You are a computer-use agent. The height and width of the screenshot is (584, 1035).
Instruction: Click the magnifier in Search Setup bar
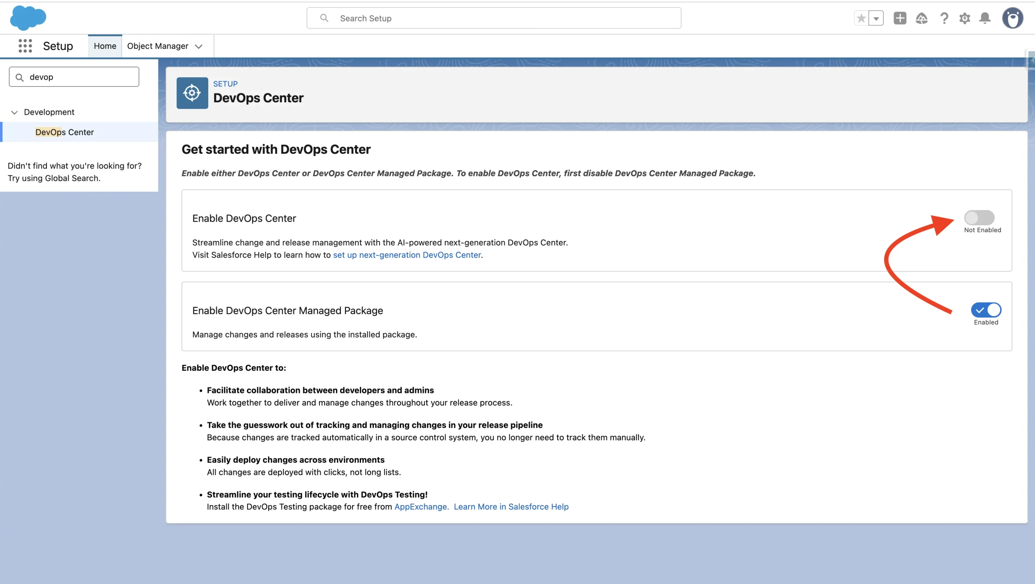tap(324, 18)
